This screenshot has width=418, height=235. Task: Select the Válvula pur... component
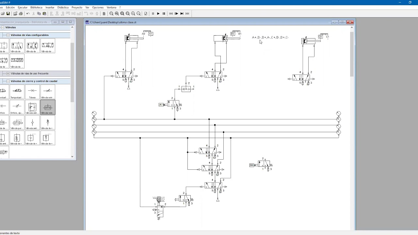coord(17,123)
